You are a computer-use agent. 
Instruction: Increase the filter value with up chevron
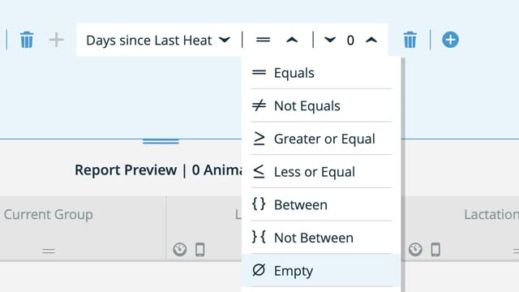pyautogui.click(x=371, y=40)
